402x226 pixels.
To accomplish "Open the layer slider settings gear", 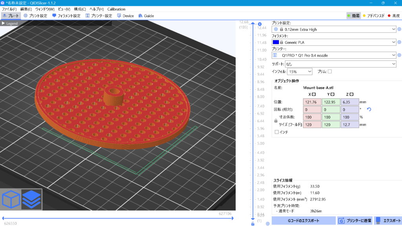I will coord(267,224).
